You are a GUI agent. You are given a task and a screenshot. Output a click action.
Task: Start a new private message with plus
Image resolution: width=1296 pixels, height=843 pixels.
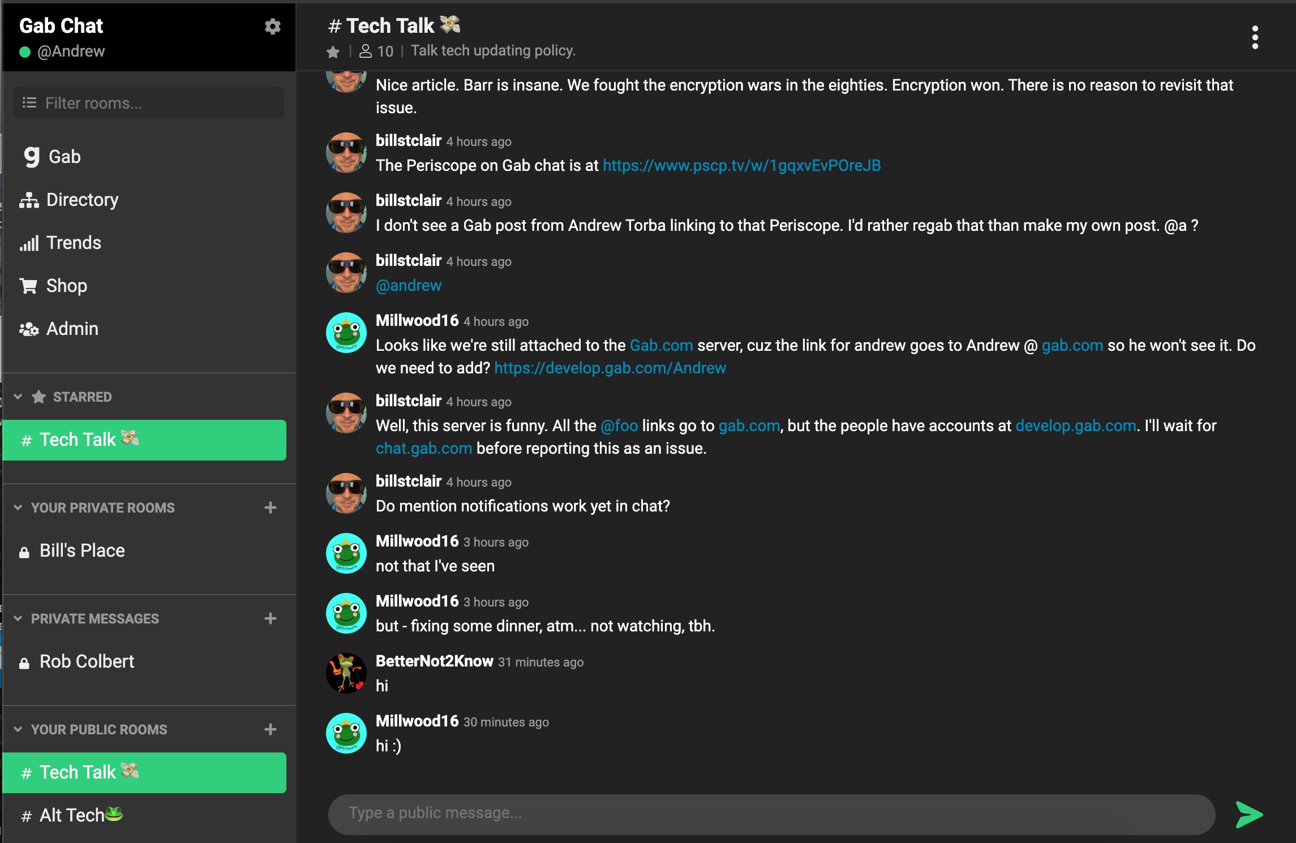point(271,618)
